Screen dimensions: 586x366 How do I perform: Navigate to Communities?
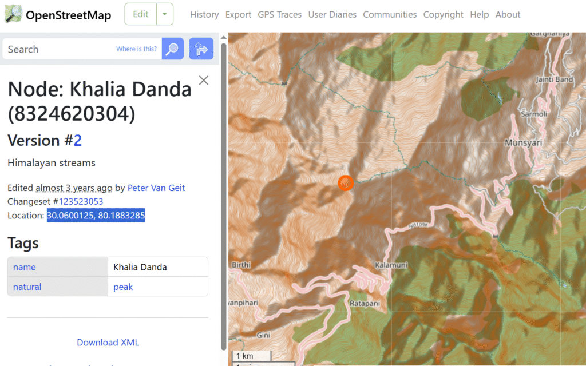(x=390, y=14)
